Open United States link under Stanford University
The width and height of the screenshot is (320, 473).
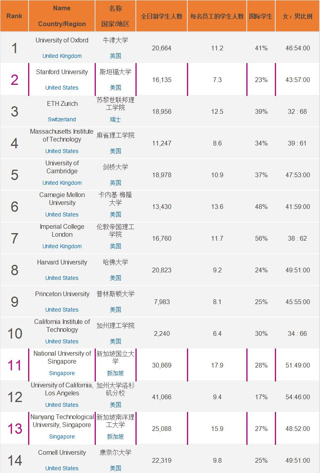[x=62, y=88]
